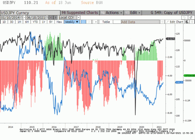Click the green -37314.00 value tag
This screenshot has height=140, width=195.
pos(189,76)
